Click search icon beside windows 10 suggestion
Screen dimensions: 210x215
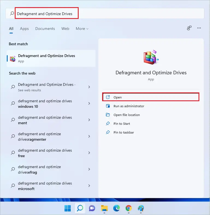pos(13,103)
